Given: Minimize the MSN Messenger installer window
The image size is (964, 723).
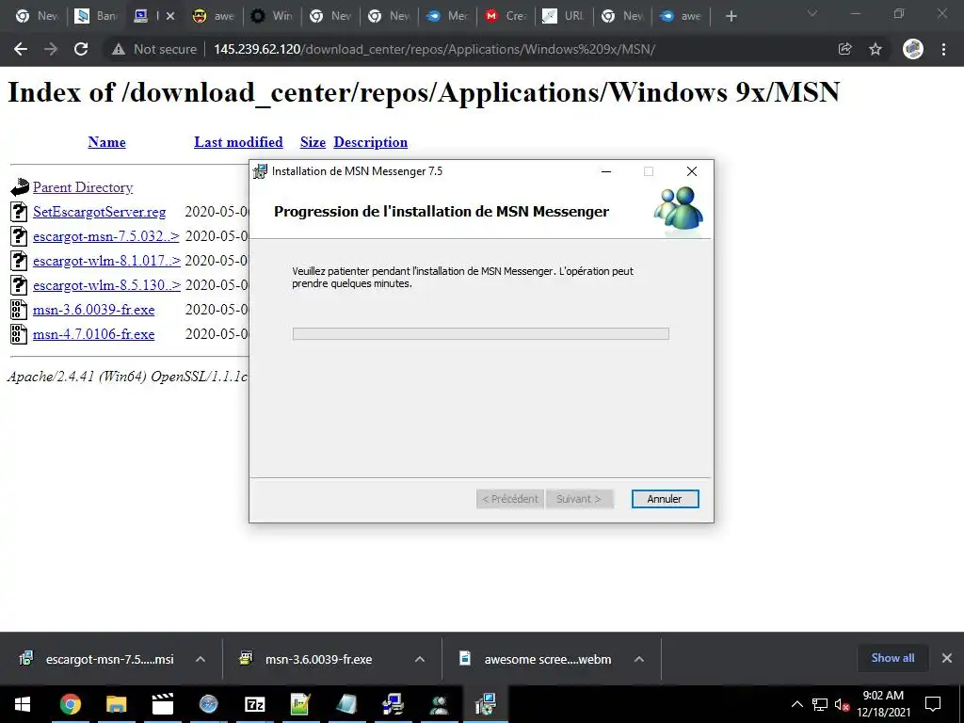Looking at the screenshot, I should tap(606, 171).
